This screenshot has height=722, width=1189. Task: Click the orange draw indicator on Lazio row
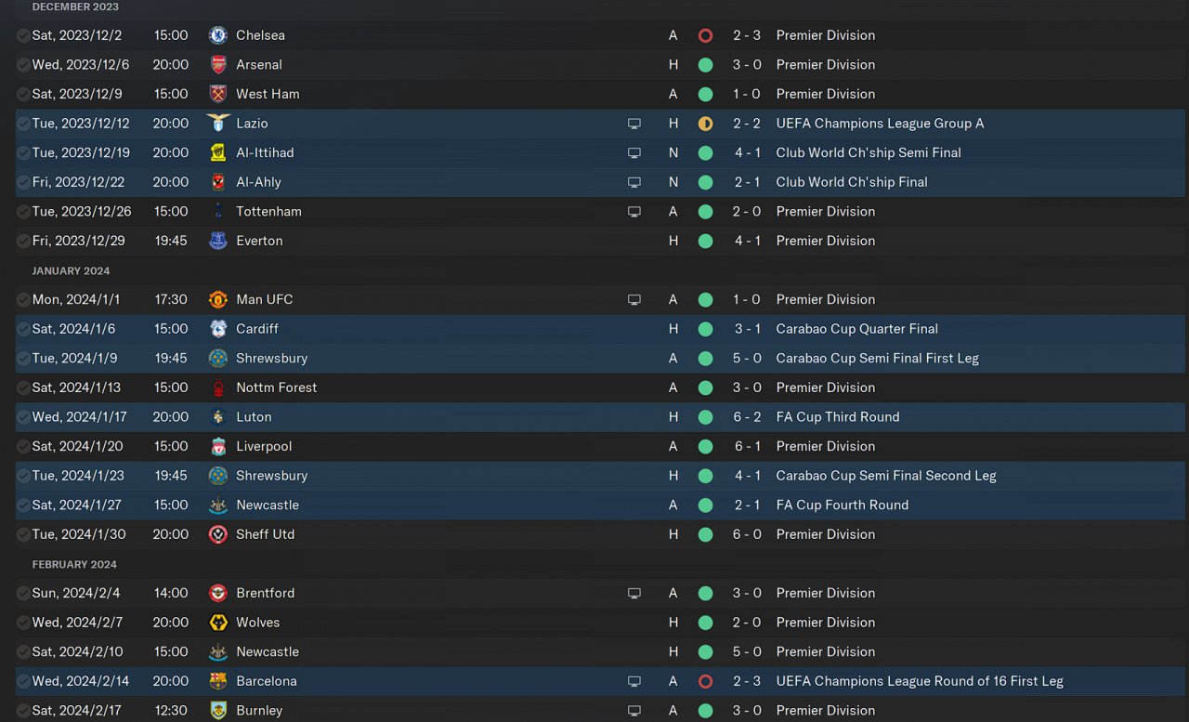point(705,124)
